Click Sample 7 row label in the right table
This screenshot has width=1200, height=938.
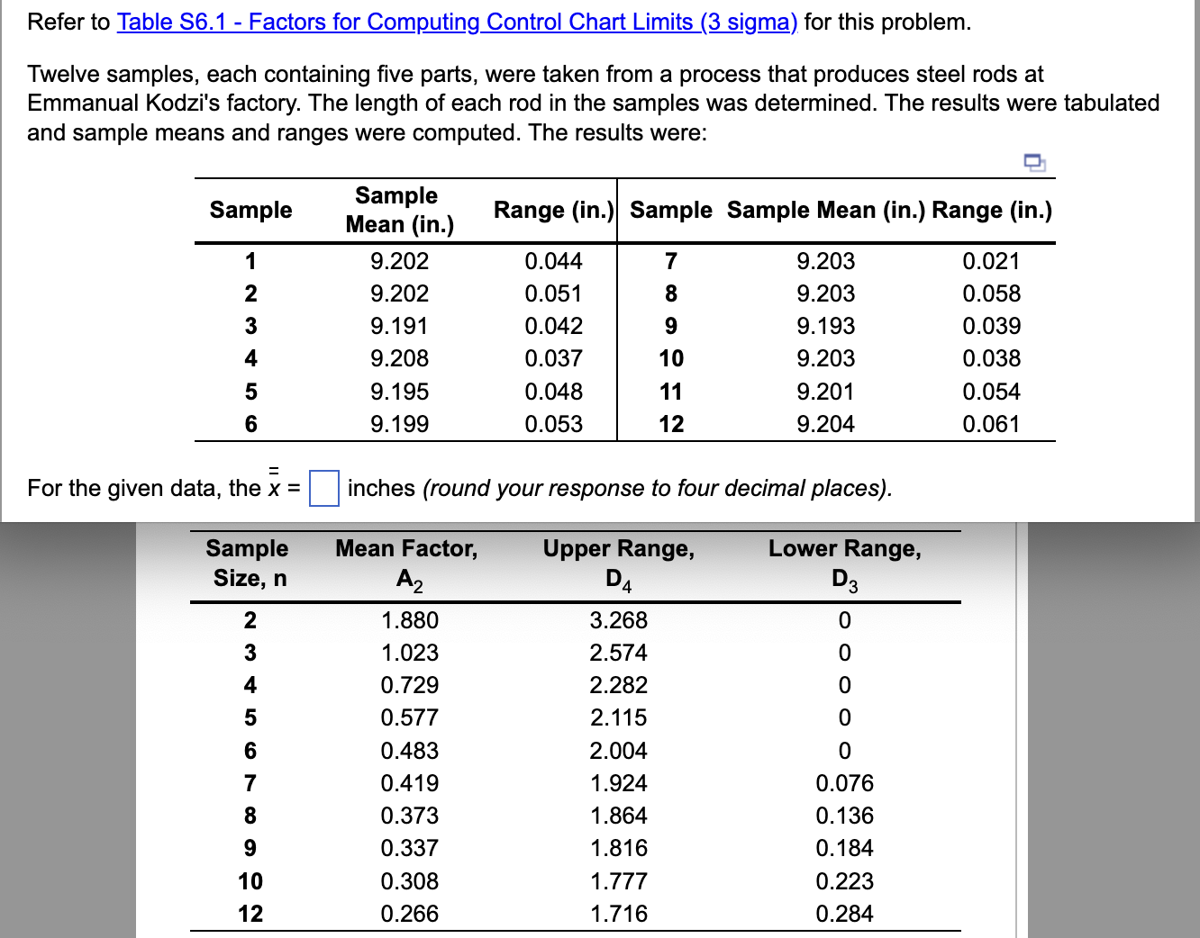coord(670,261)
